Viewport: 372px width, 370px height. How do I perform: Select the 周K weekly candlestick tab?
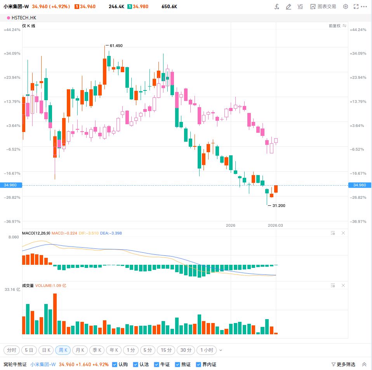63,350
